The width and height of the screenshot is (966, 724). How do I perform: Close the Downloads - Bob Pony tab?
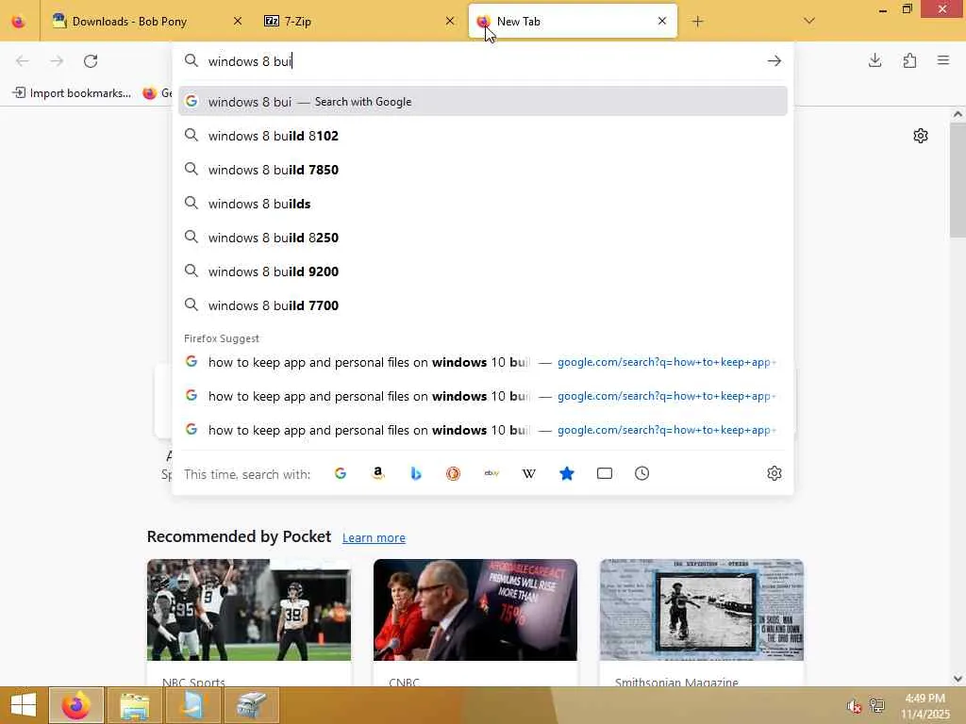pyautogui.click(x=238, y=22)
